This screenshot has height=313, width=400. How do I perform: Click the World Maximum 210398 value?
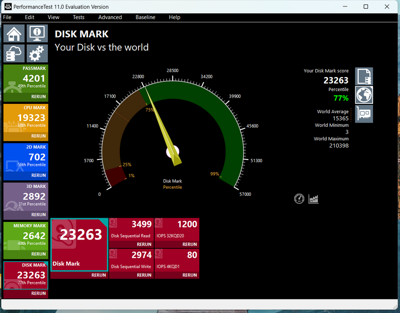coord(339,145)
